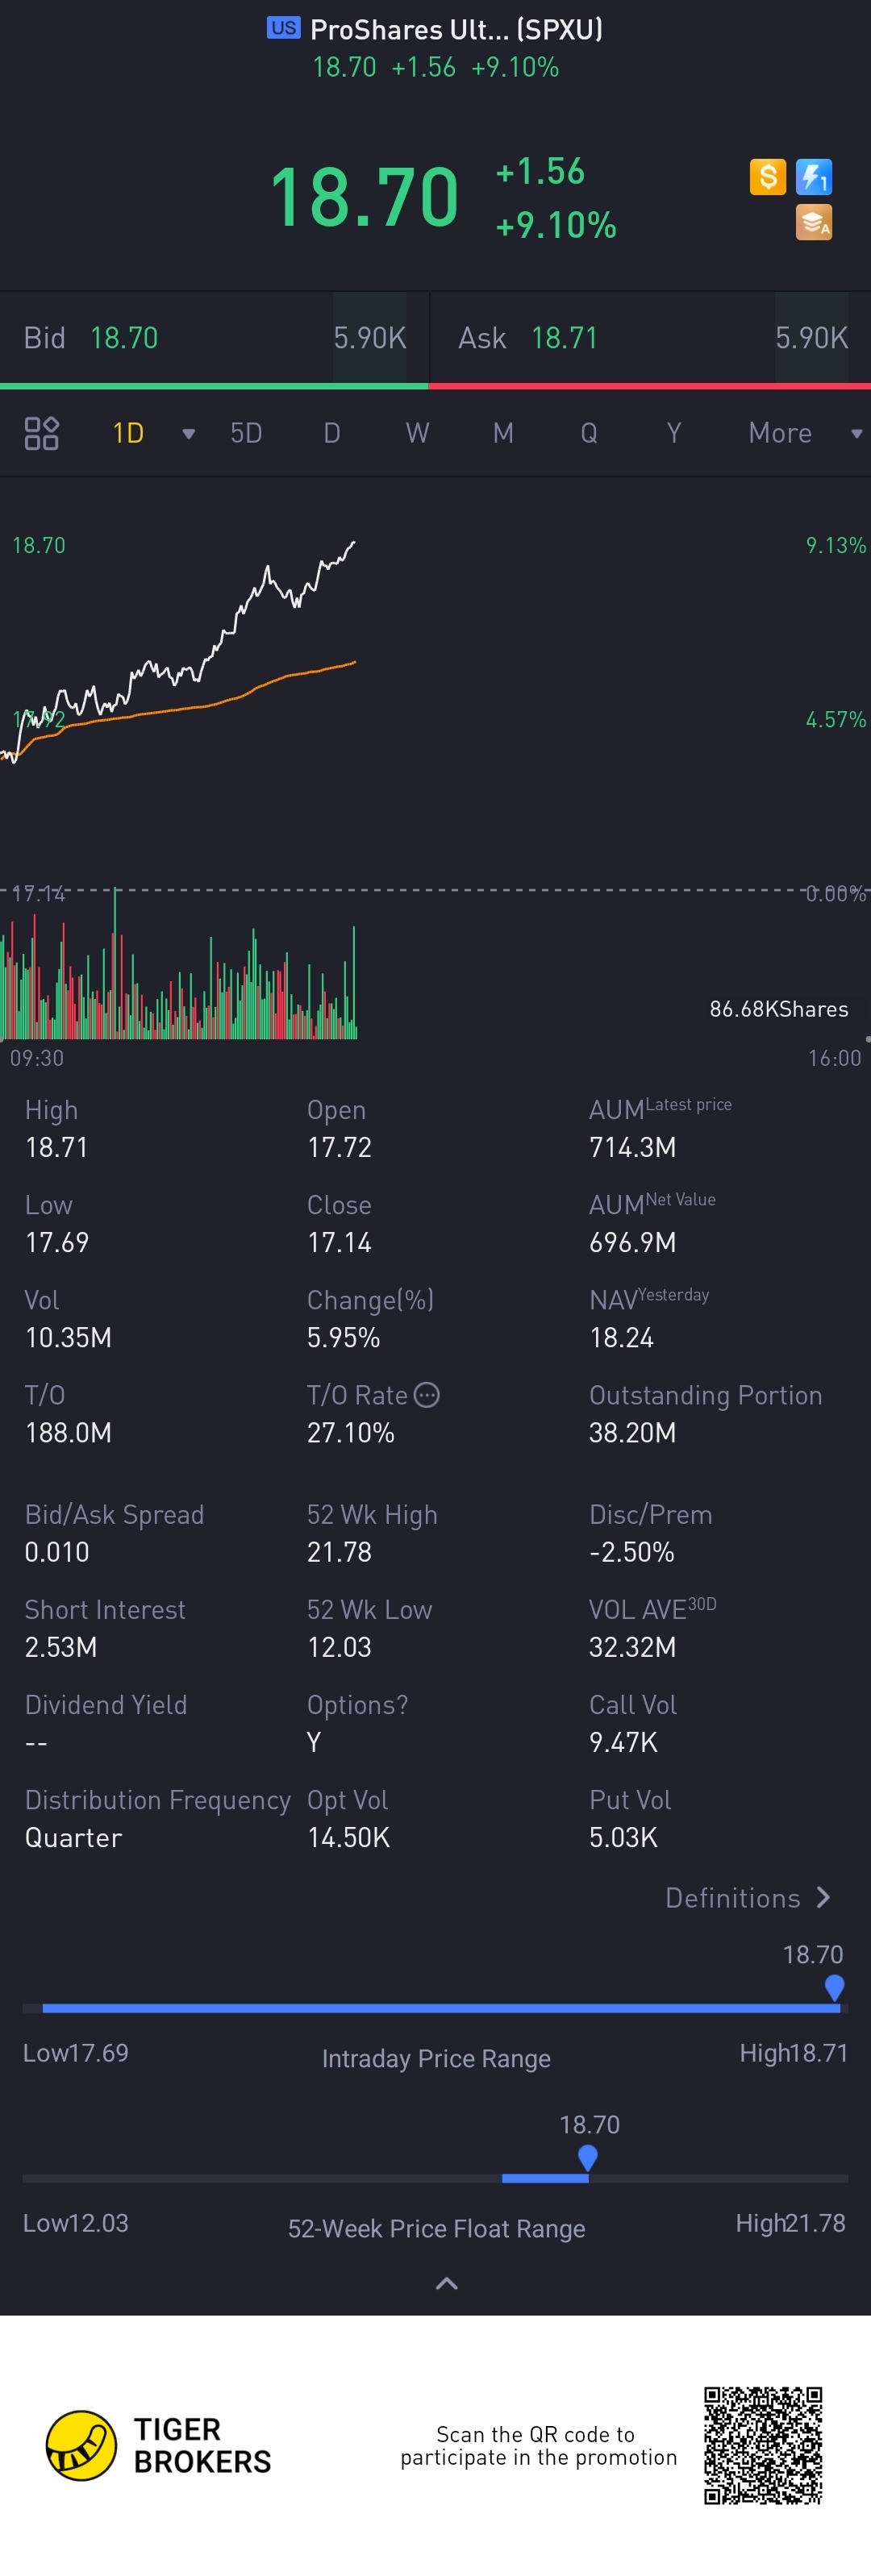Expand the 1D timeframe dropdown arrow
The width and height of the screenshot is (871, 2576).
pos(188,434)
